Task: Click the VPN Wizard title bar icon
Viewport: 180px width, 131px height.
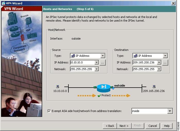Action: [3, 3]
